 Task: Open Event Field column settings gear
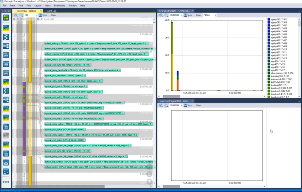[38, 19]
